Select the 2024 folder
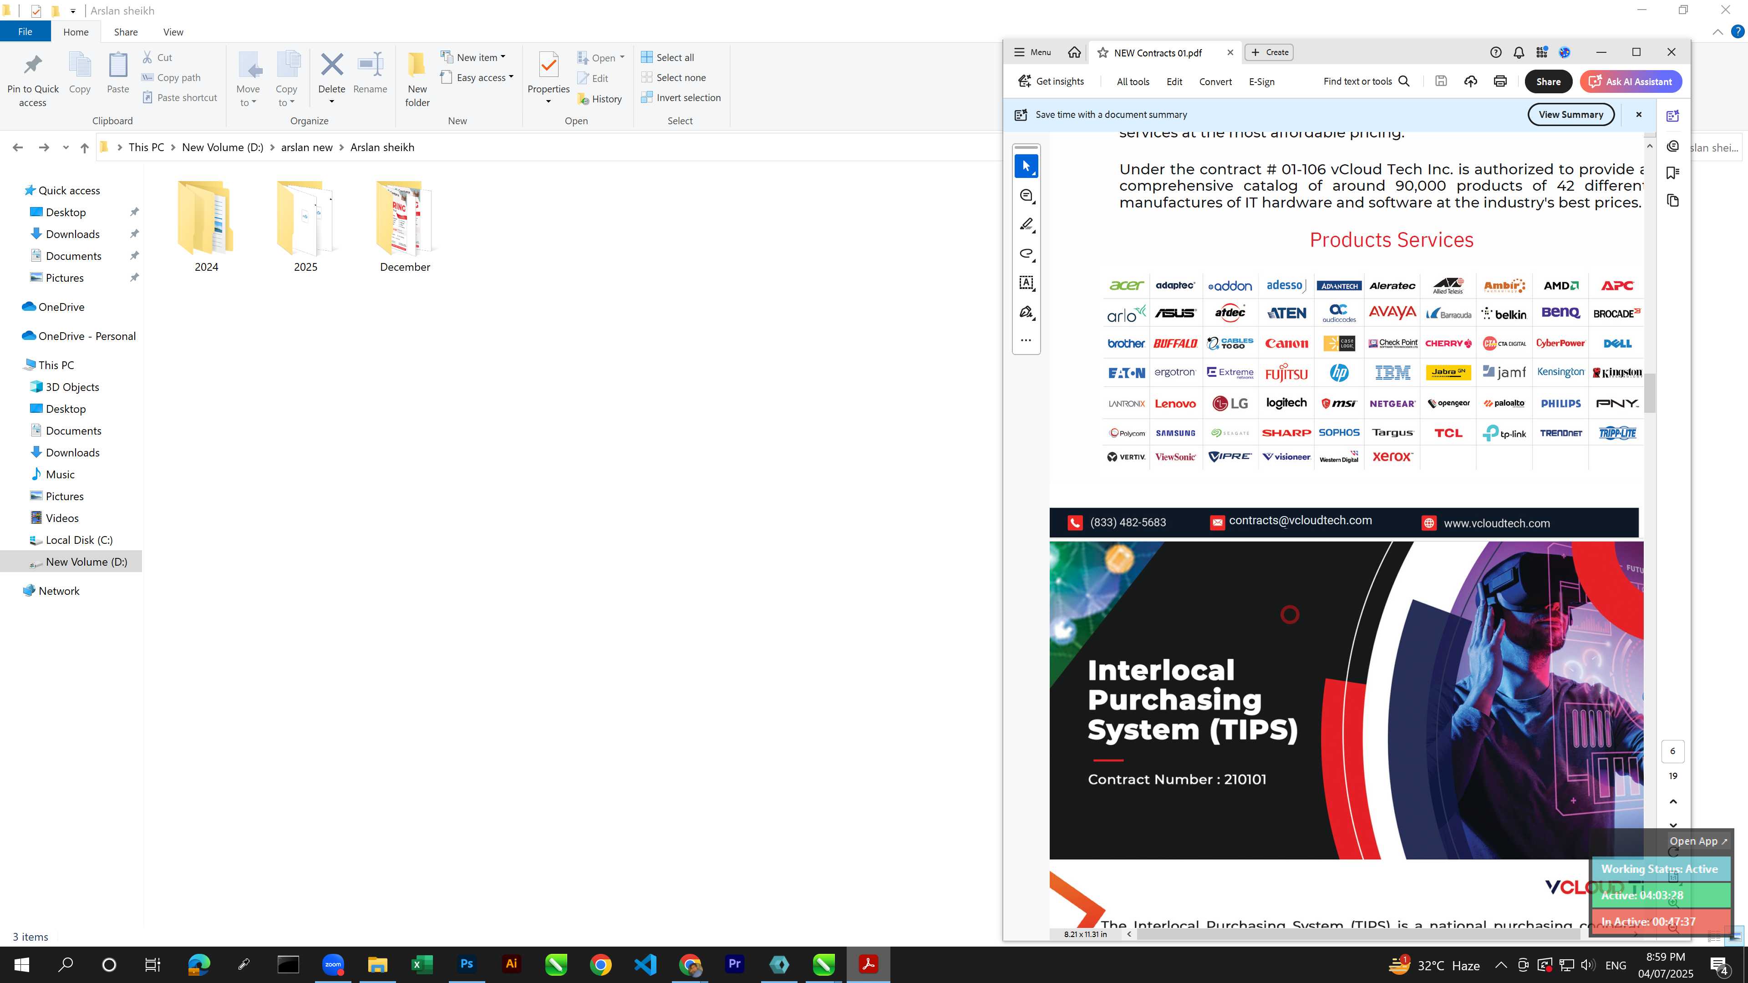This screenshot has height=983, width=1748. pyautogui.click(x=206, y=227)
